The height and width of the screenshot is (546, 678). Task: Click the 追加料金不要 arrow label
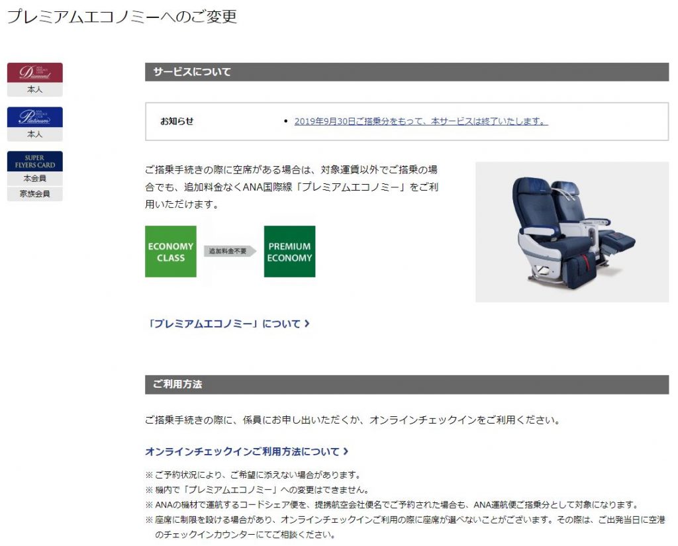tap(230, 251)
